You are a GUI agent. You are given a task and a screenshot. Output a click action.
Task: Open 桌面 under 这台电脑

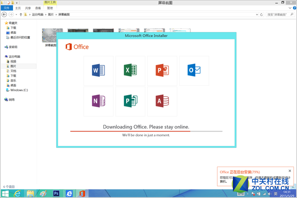(13, 85)
